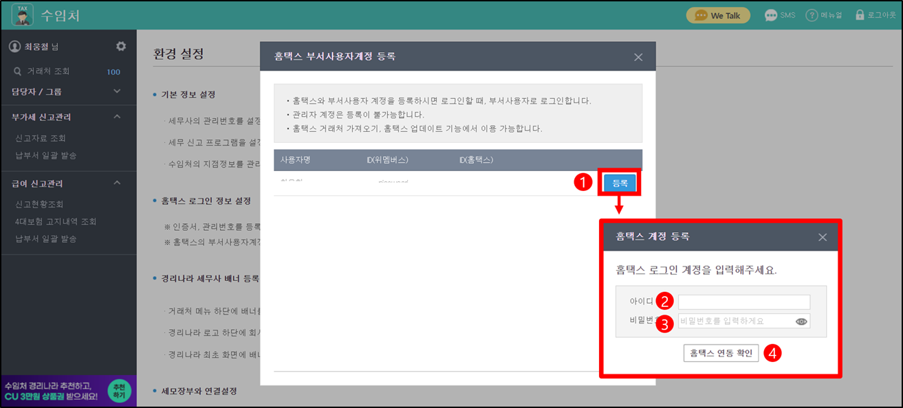Screen dimensions: 903x408
Task: Open 신고자료 조회 menu item
Action: tap(41, 138)
